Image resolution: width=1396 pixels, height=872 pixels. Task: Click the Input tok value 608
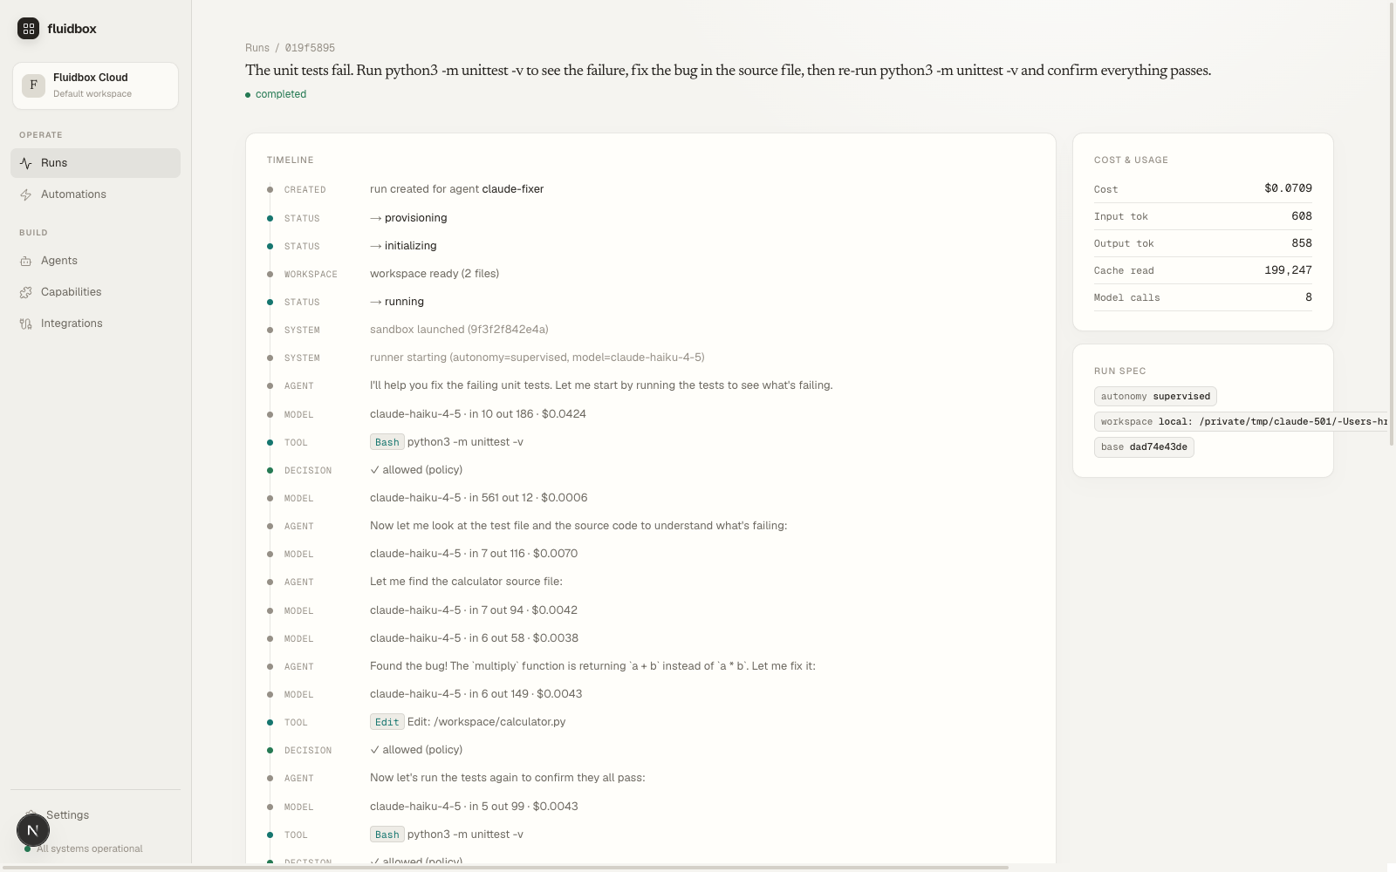click(1302, 216)
